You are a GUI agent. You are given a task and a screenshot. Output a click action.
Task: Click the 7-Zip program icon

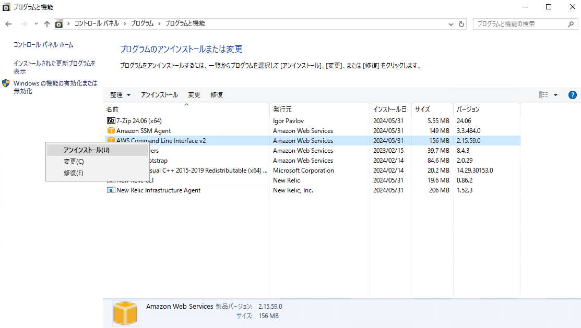111,120
